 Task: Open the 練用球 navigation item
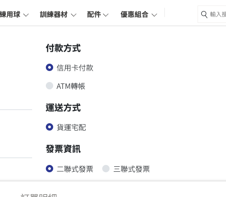click(10, 15)
